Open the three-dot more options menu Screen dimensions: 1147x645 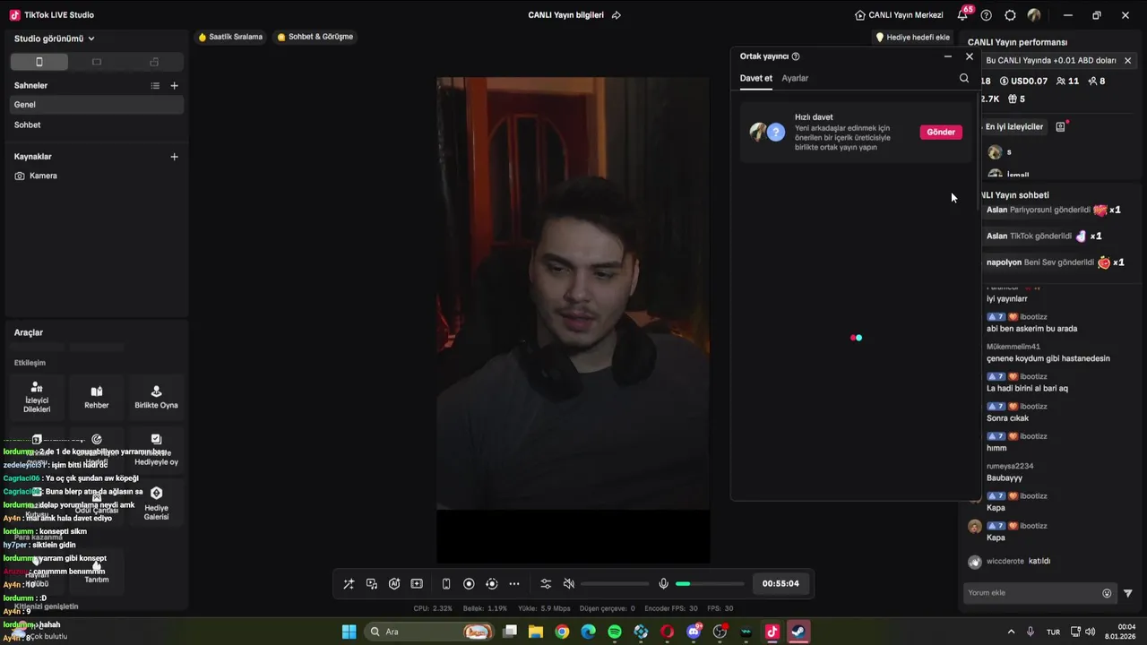tap(514, 584)
